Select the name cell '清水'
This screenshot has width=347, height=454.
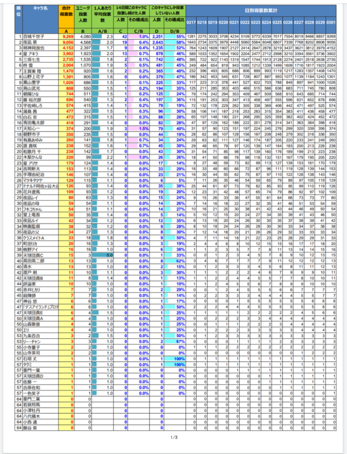click(40, 267)
